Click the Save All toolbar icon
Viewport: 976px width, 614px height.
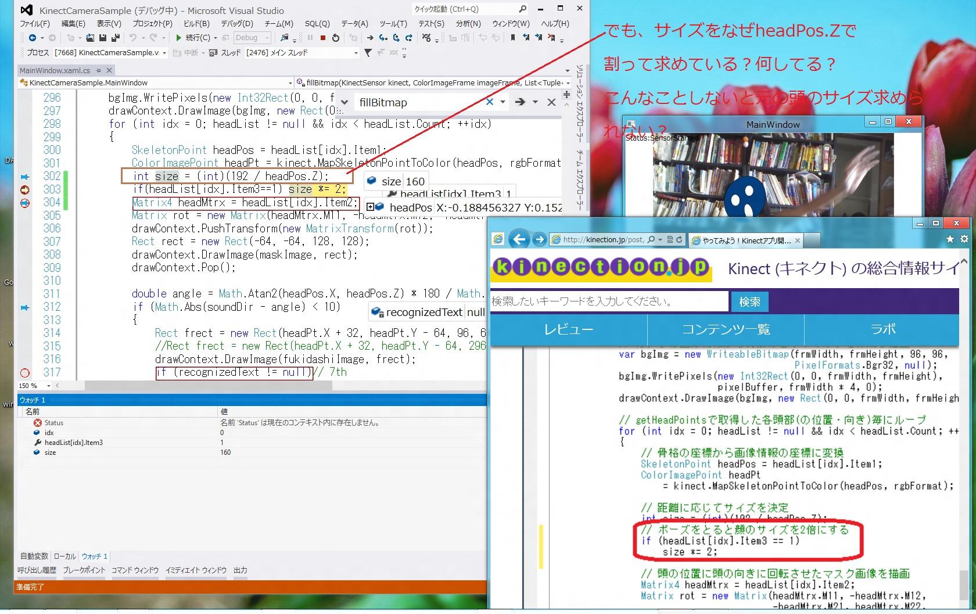tap(116, 38)
